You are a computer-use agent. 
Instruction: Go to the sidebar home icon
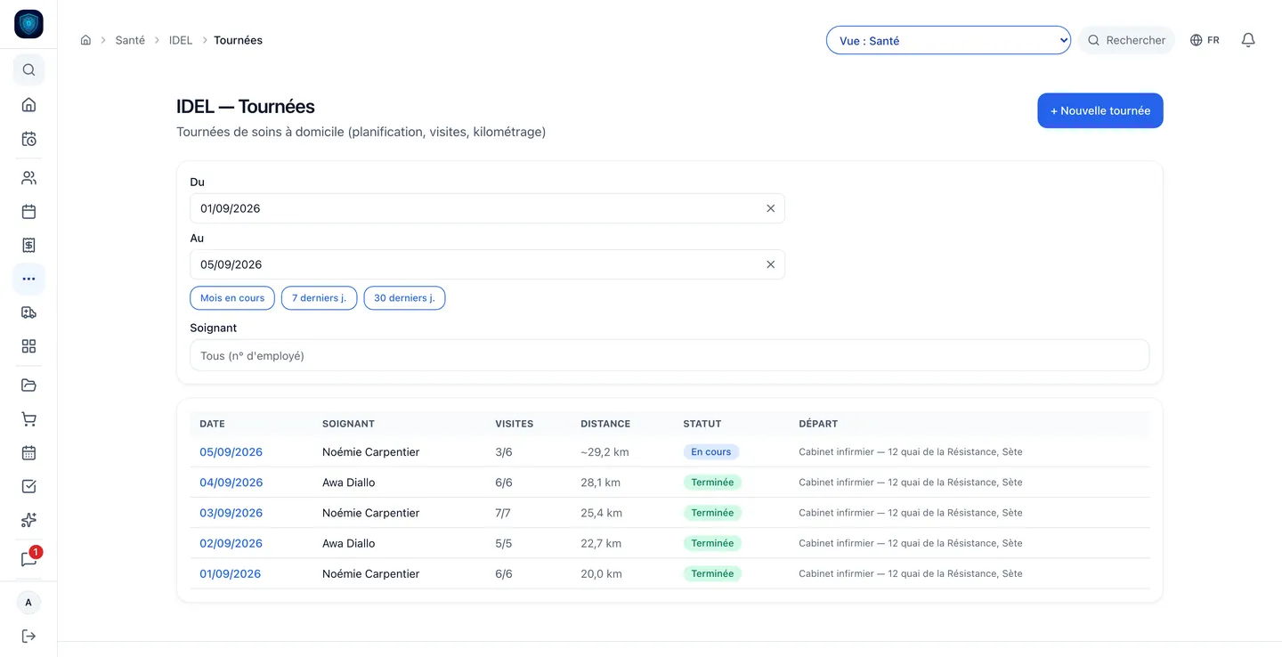coord(28,104)
